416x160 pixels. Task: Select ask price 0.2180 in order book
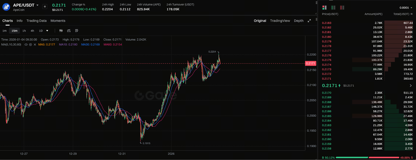pos(327,37)
